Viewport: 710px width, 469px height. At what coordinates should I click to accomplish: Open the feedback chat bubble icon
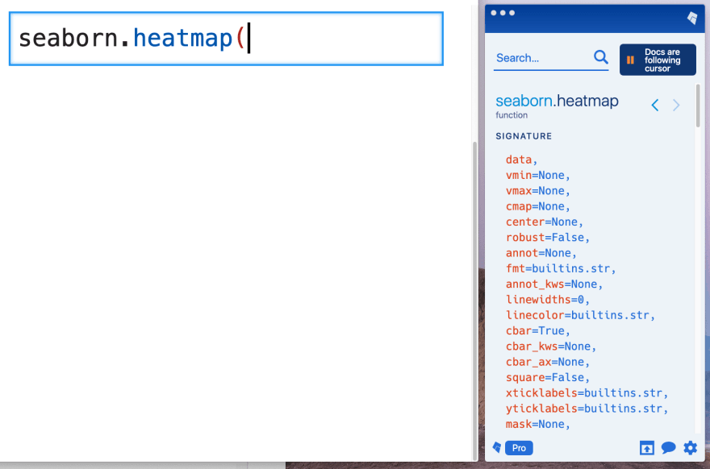tap(668, 448)
